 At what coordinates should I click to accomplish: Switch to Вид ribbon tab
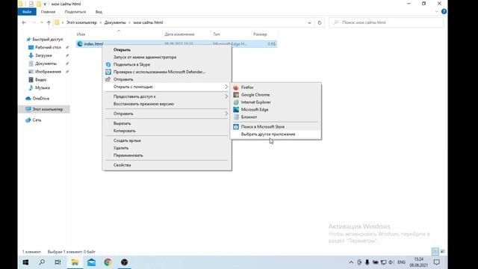(99, 12)
